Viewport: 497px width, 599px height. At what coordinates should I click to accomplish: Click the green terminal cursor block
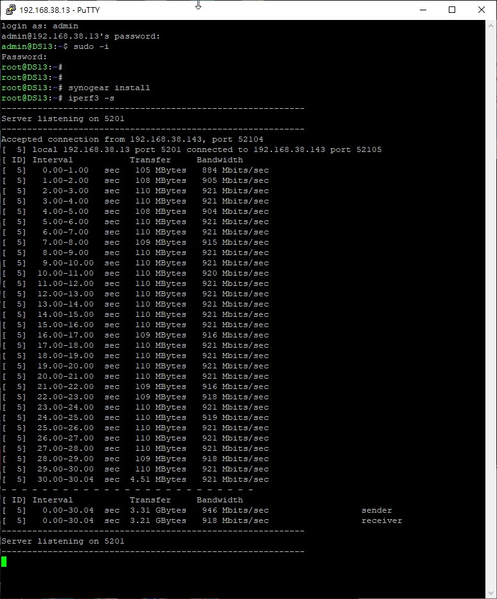coord(4,562)
